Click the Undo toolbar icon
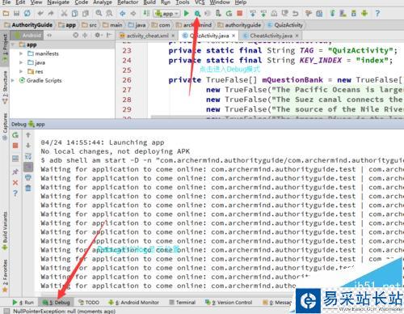Viewport: 404px width, 314px height. click(x=40, y=13)
